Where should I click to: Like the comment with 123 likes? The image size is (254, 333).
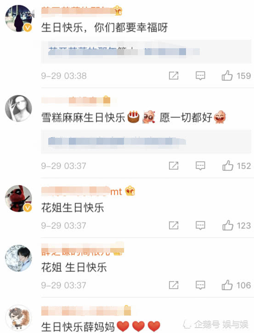click(228, 226)
